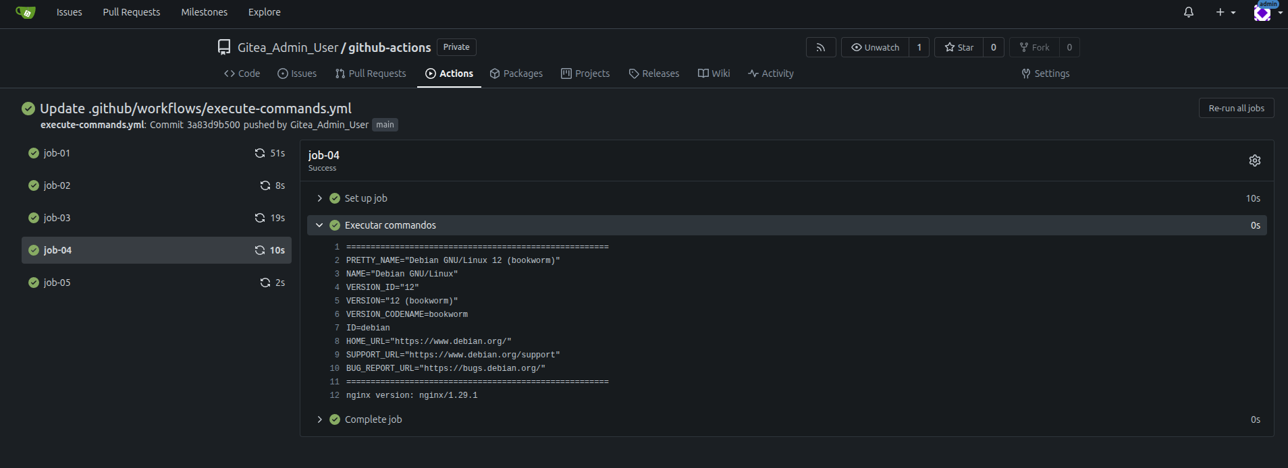Expand the Complete job step

coord(319,419)
